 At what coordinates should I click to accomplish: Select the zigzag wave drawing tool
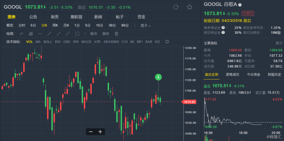(x=22, y=34)
